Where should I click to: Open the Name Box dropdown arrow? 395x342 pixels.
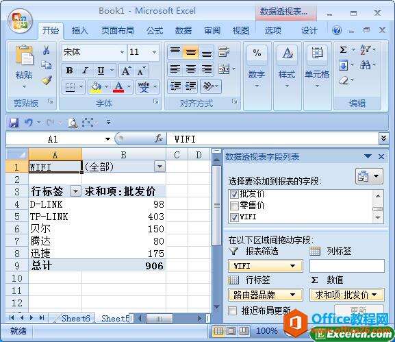coord(107,139)
